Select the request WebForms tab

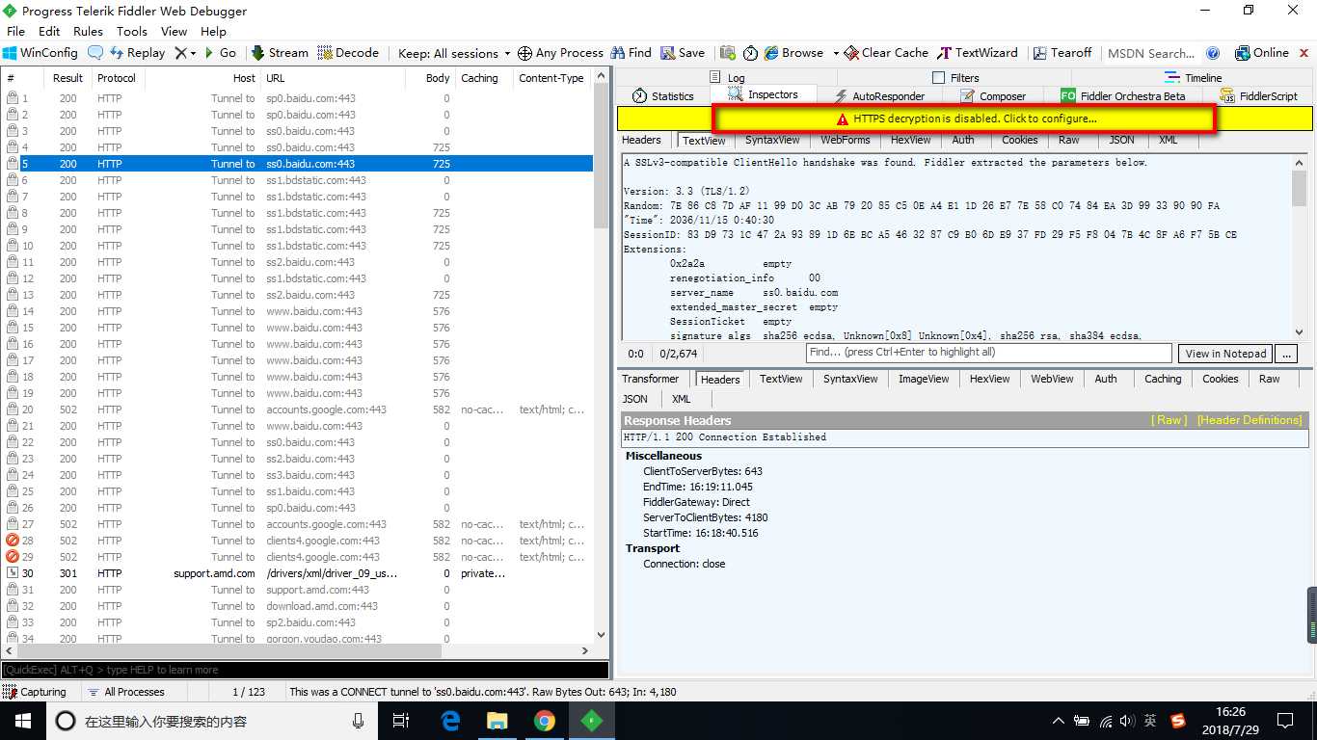click(x=846, y=140)
